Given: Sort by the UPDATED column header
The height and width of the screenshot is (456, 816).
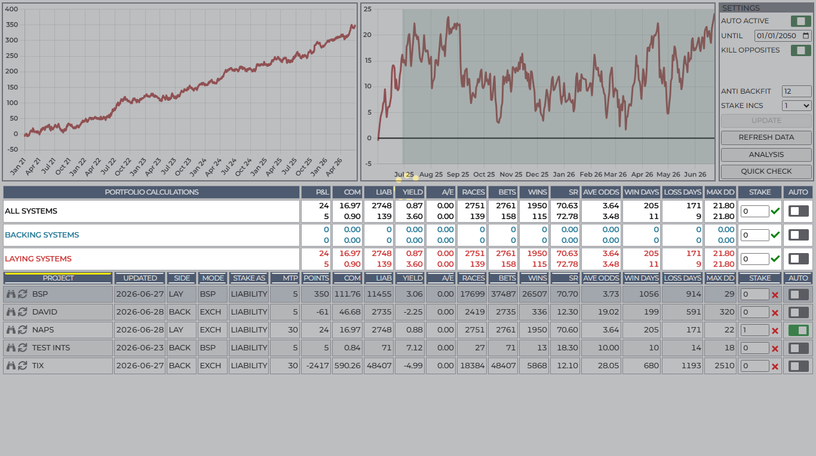Looking at the screenshot, I should tap(140, 278).
